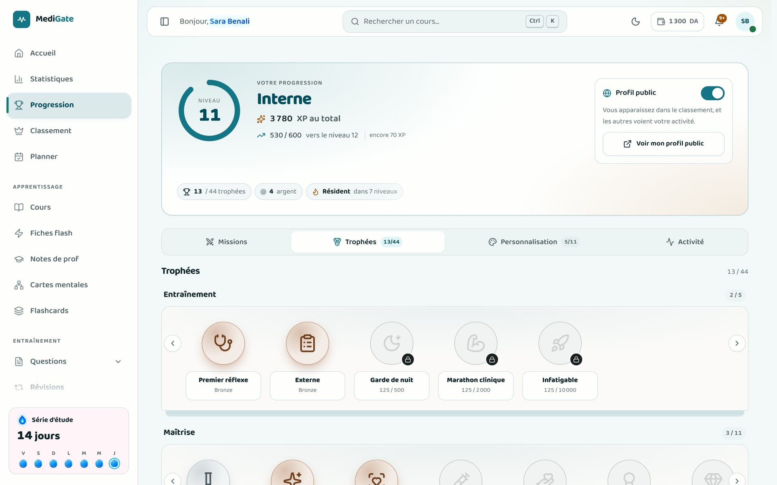This screenshot has height=485, width=777.
Task: Click the 13 / 44 trophées chip
Action: (214, 192)
